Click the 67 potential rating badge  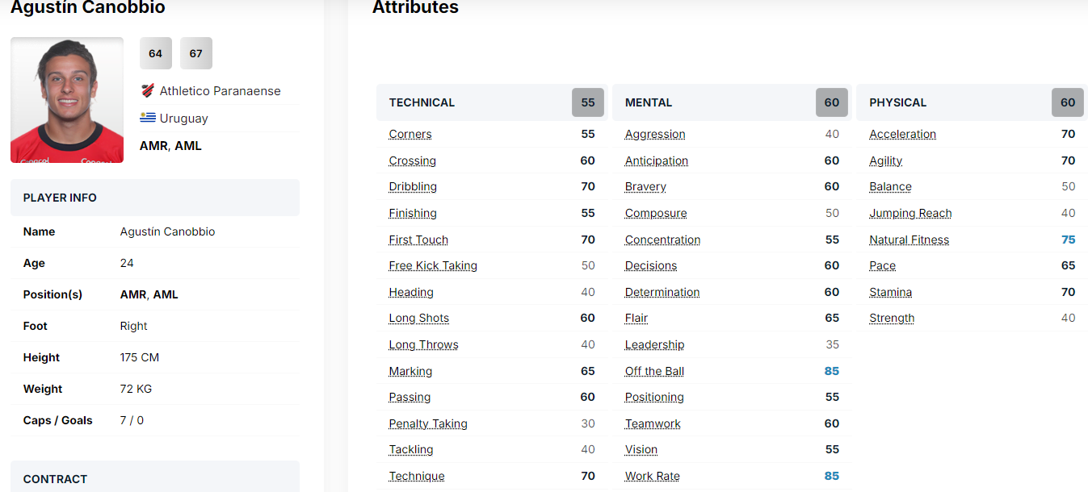[195, 53]
